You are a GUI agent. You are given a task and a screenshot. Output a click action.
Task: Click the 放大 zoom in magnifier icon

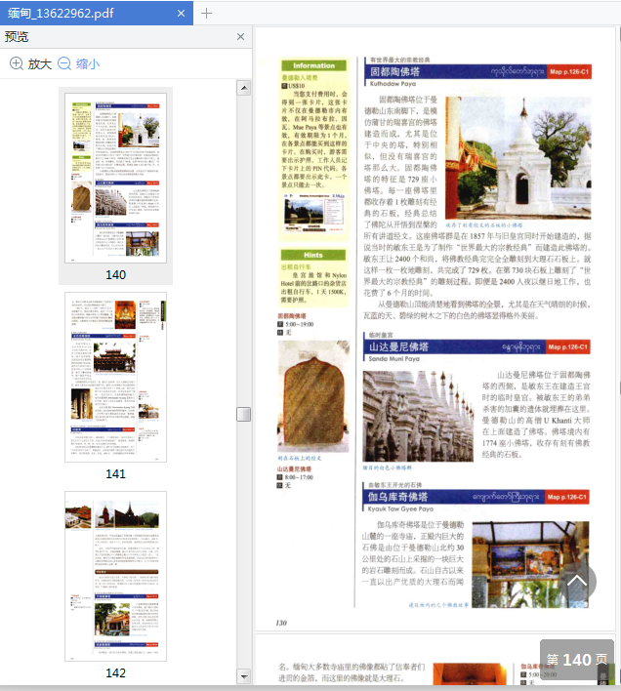[x=17, y=63]
